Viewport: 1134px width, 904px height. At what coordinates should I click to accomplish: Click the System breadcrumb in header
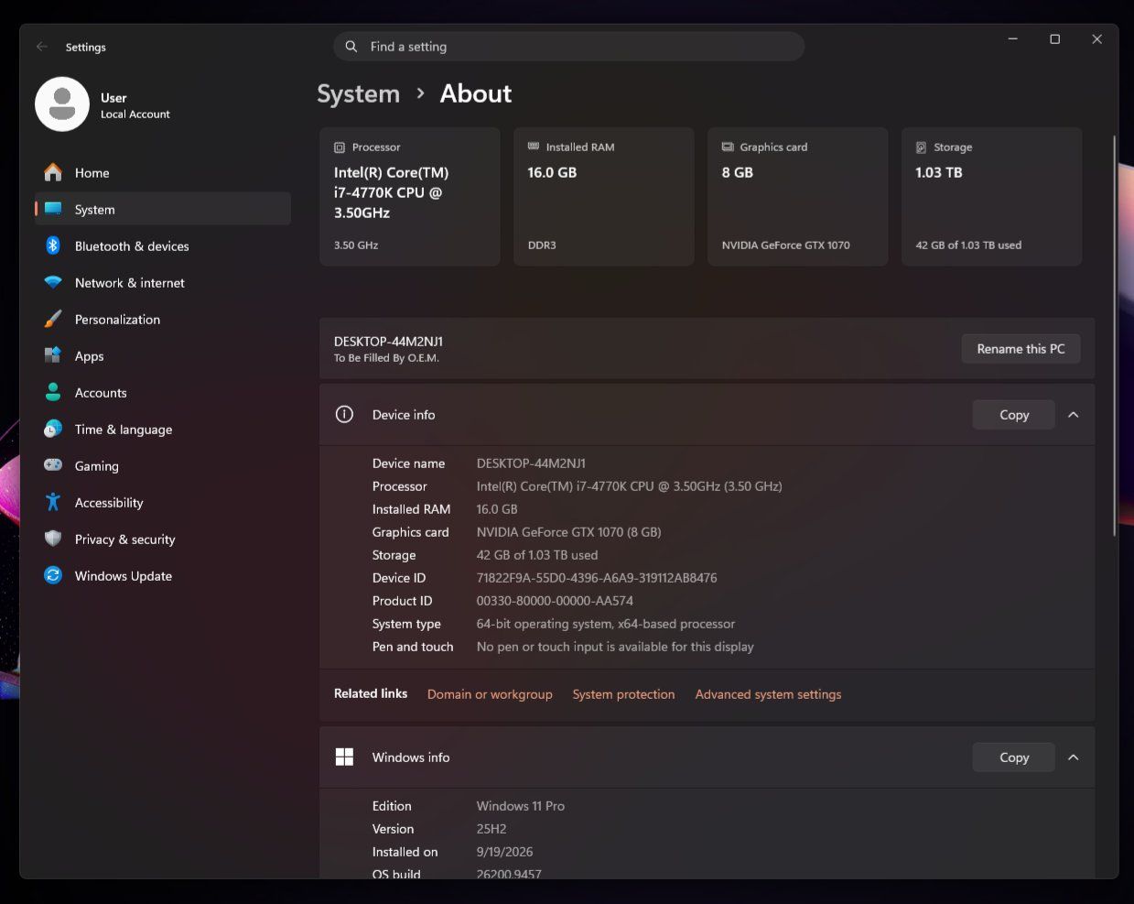point(358,94)
